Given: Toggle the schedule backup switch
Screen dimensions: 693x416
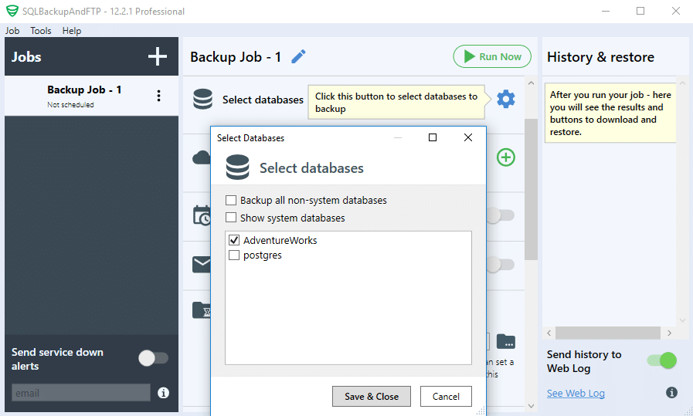Looking at the screenshot, I should [x=501, y=215].
